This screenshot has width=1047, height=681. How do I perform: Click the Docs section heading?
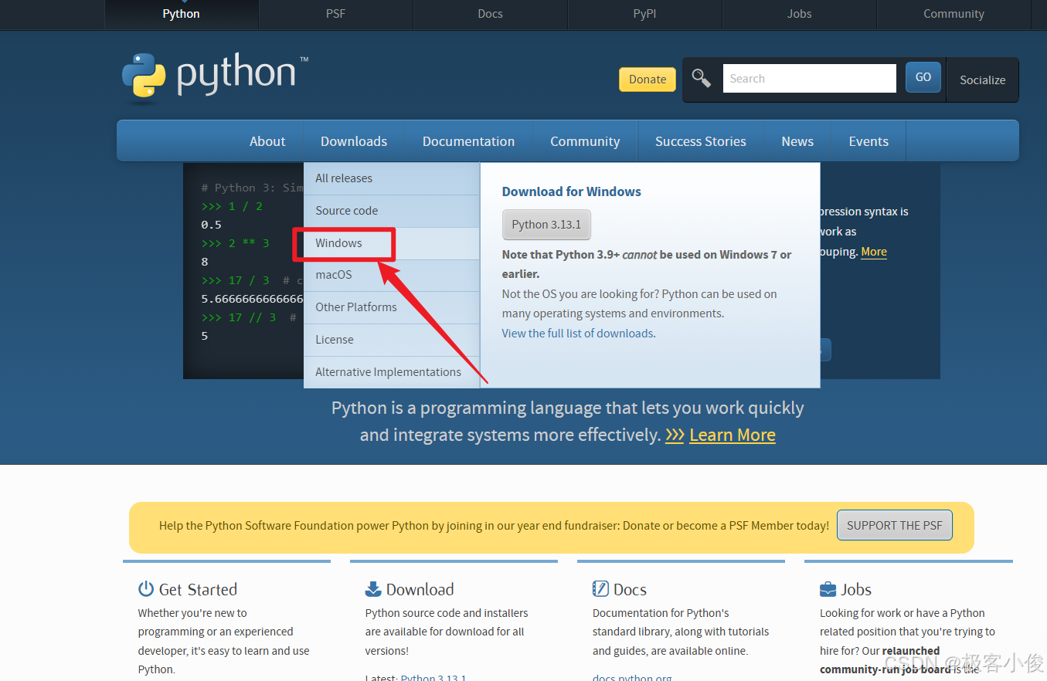630,590
